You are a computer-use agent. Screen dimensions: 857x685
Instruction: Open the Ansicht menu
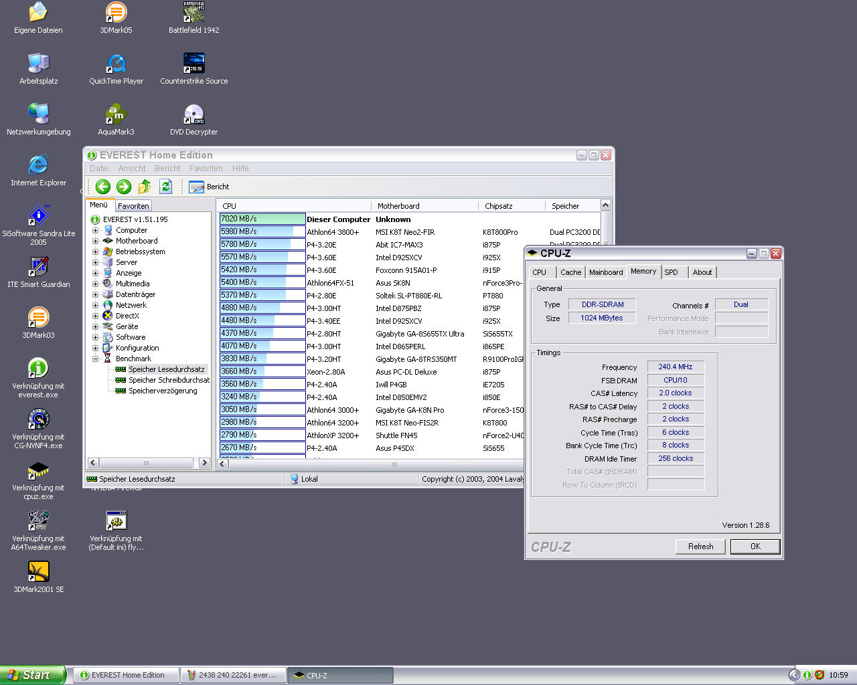tap(131, 169)
